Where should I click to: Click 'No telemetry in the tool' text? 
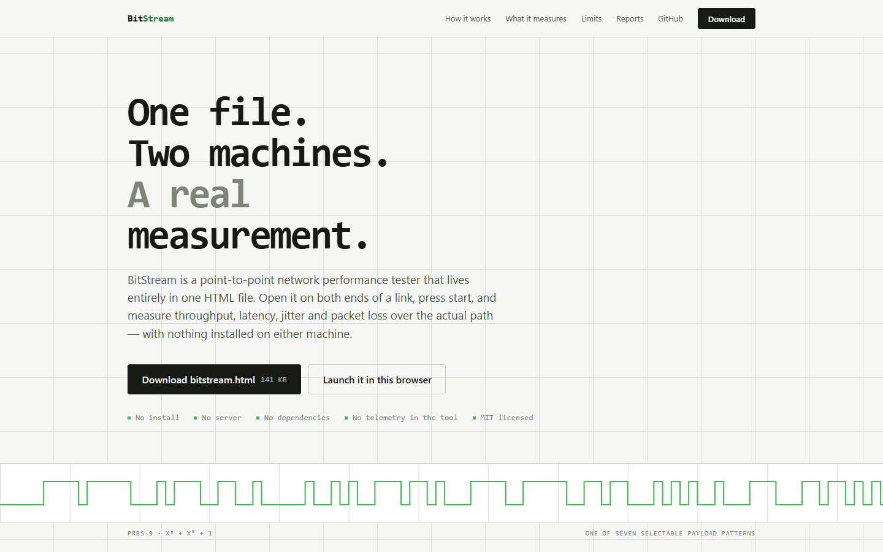(401, 418)
